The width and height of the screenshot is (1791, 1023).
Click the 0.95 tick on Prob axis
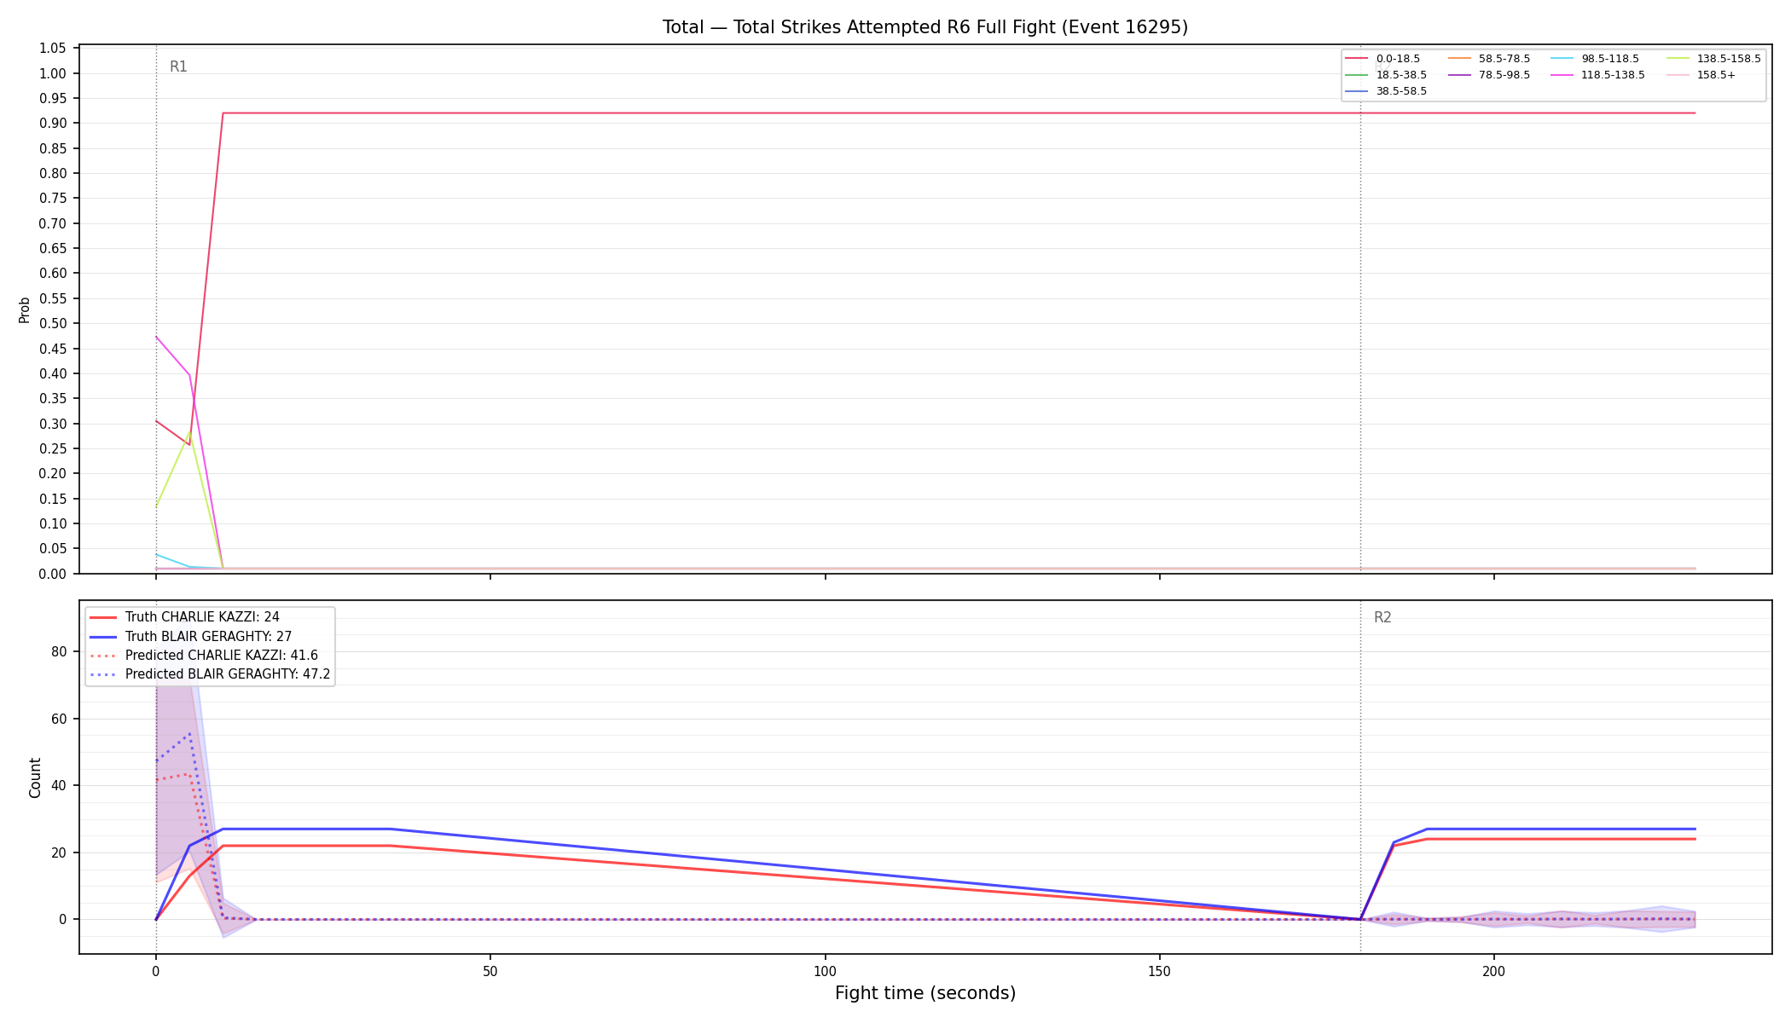tap(53, 98)
